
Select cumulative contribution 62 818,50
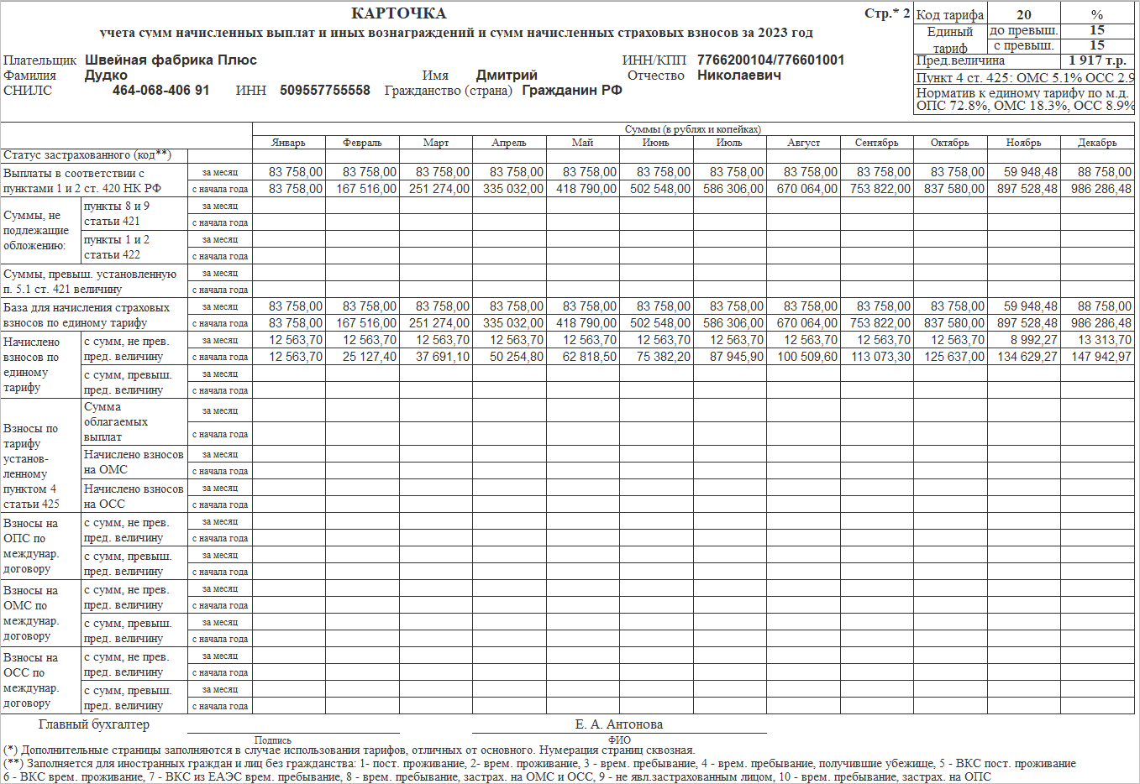click(x=590, y=357)
